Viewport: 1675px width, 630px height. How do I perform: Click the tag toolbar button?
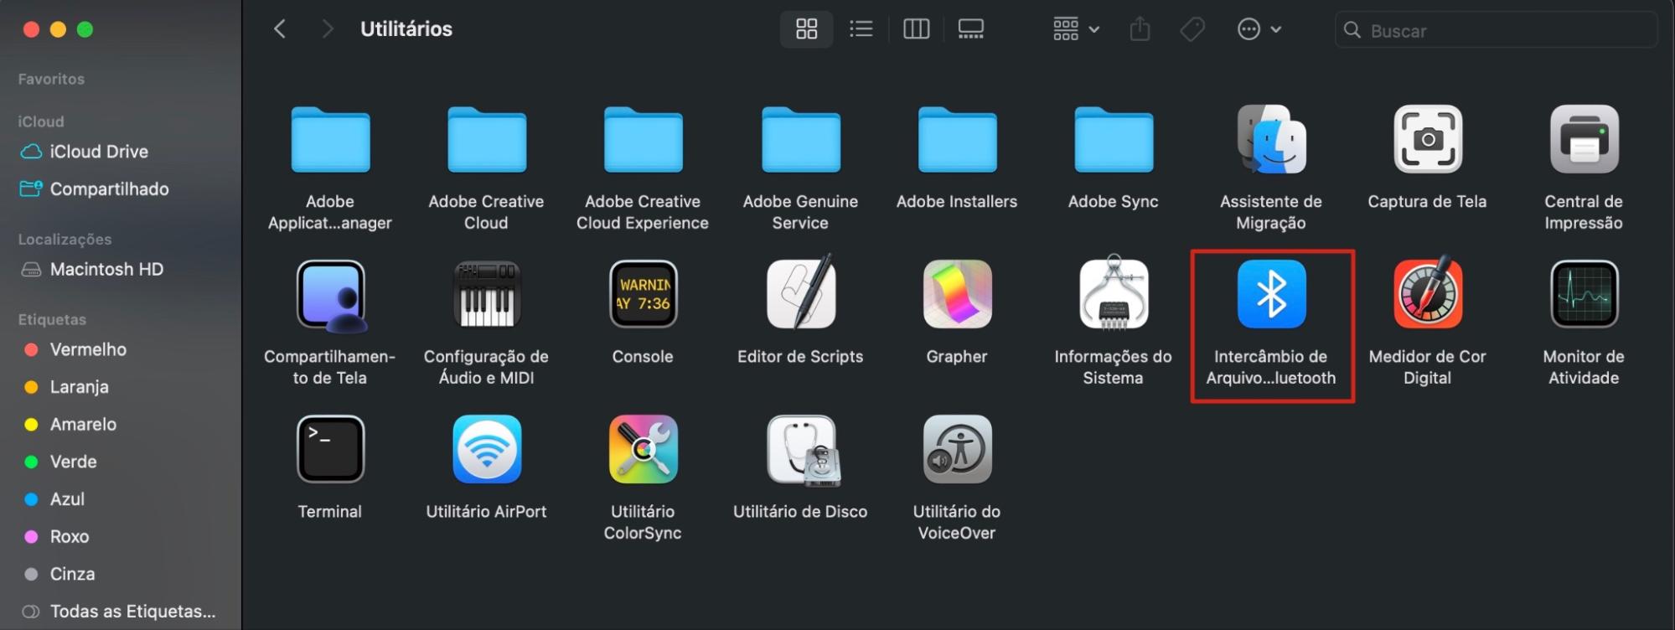(x=1192, y=29)
